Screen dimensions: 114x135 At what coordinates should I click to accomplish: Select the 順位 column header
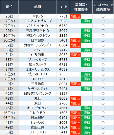tap(9, 7)
